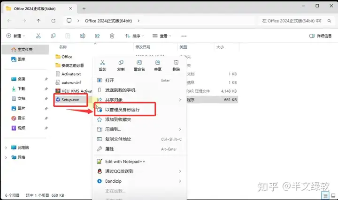The image size is (338, 200).
Task: Go back with the back arrow
Action: click(x=9, y=21)
